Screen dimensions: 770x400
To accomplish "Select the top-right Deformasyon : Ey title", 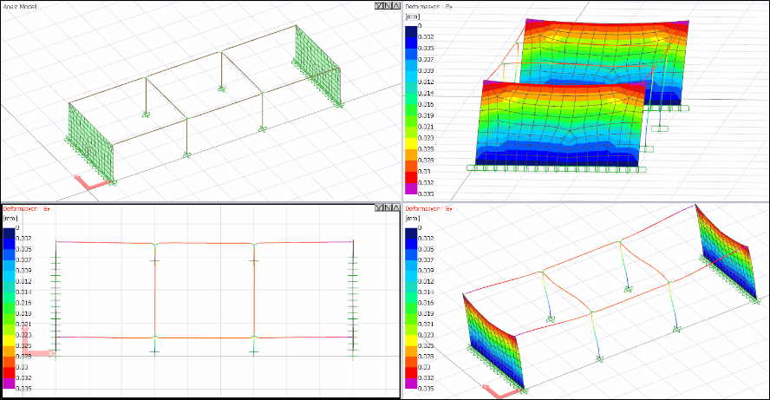I will [x=428, y=6].
